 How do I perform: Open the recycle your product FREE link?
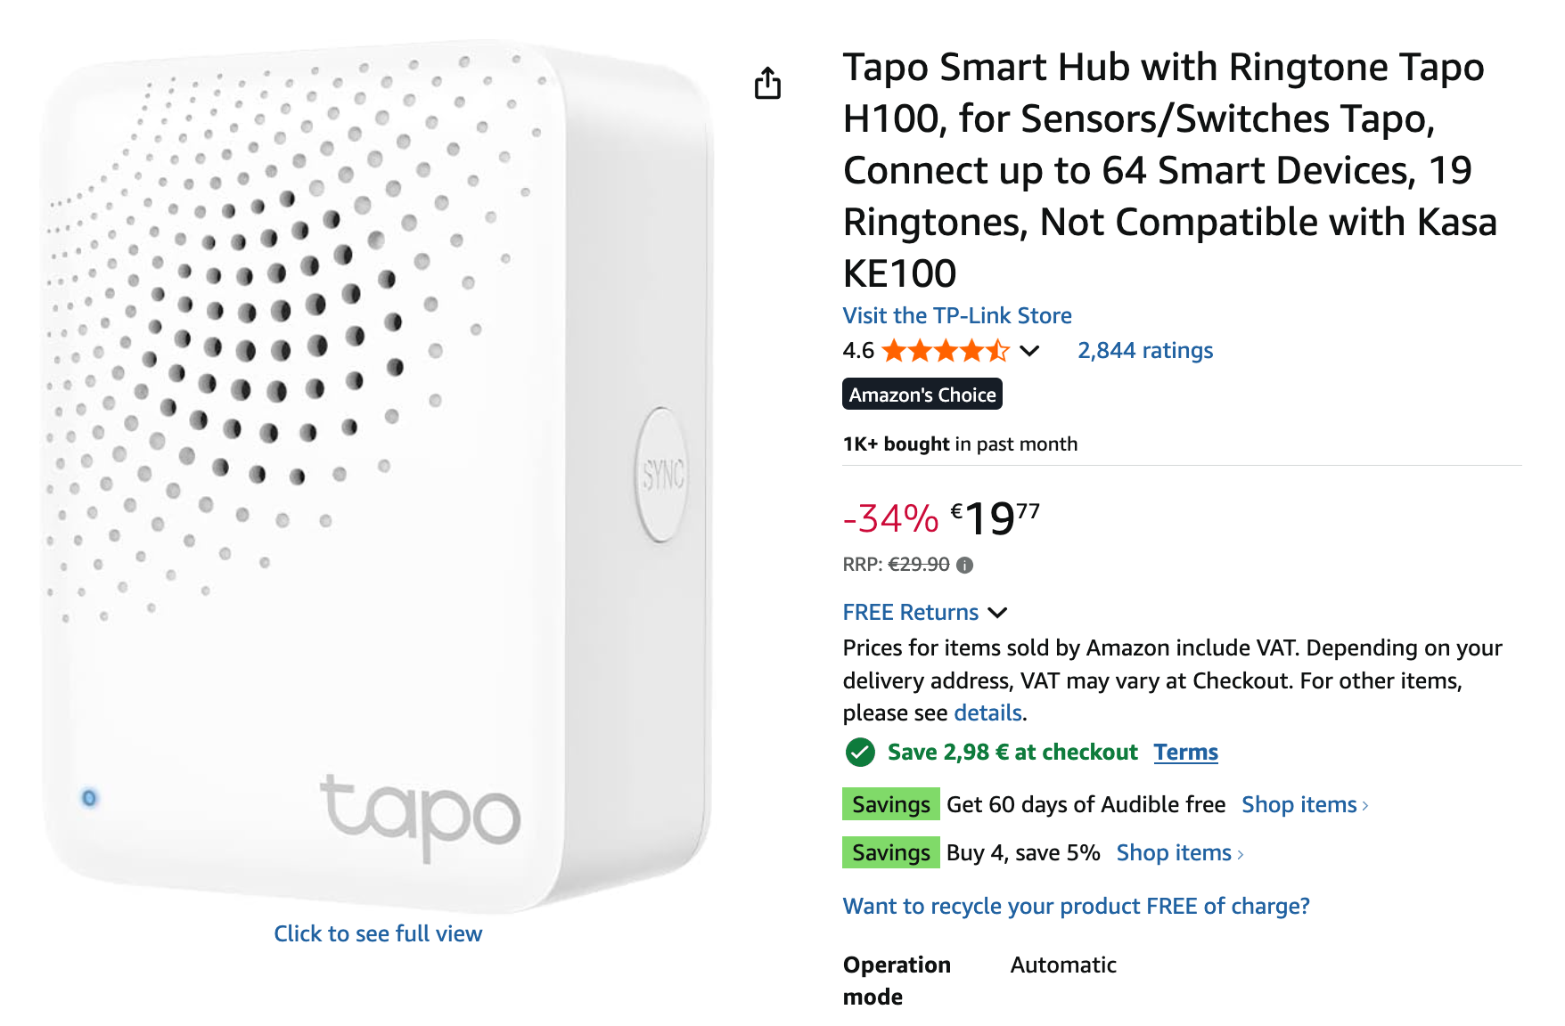(x=1076, y=907)
